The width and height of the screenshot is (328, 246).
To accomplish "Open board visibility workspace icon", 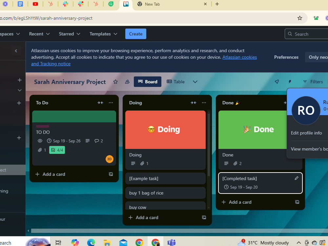I will coord(127,82).
